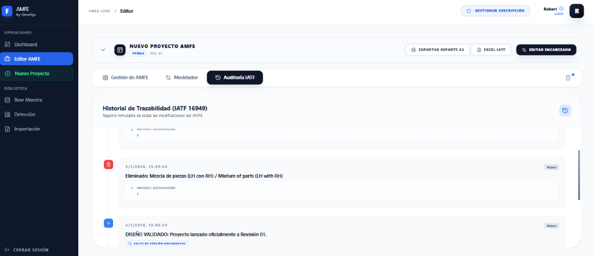Go to Detección in sidebar
The image size is (594, 256).
tap(24, 115)
